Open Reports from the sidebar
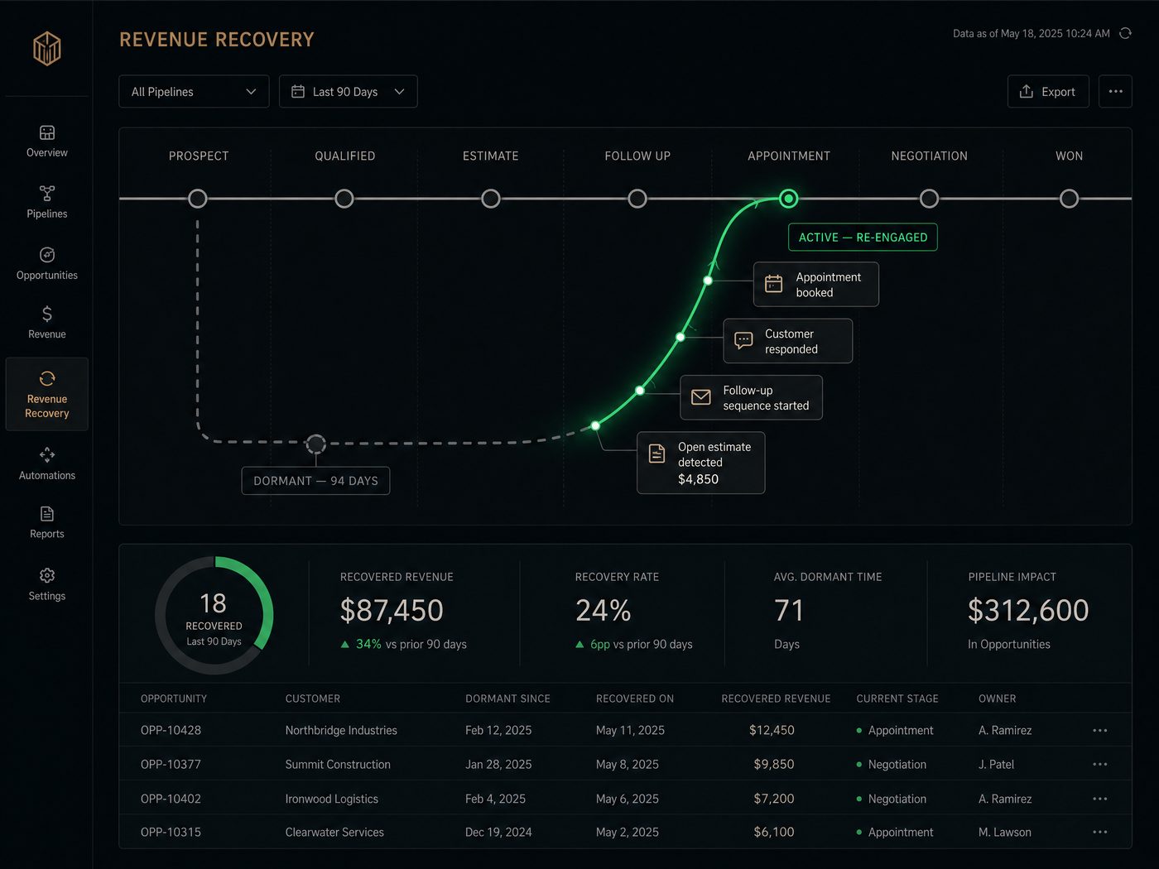Viewport: 1159px width, 869px height. pos(47,522)
